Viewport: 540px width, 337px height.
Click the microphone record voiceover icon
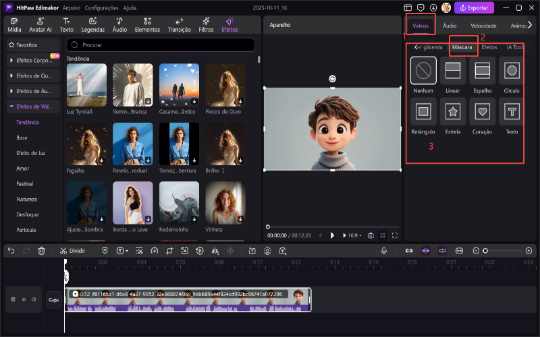click(384, 251)
